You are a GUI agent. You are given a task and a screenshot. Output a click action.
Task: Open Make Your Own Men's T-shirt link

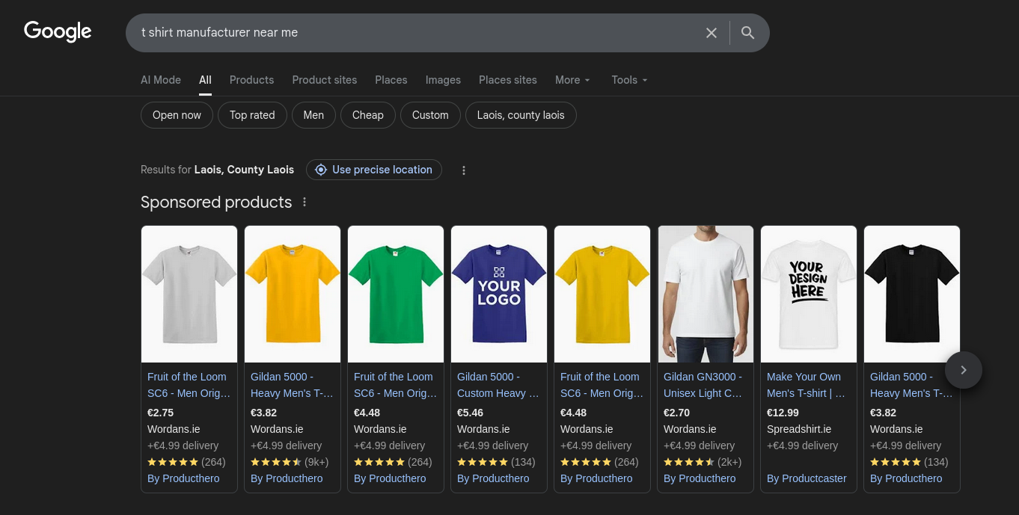click(x=805, y=385)
